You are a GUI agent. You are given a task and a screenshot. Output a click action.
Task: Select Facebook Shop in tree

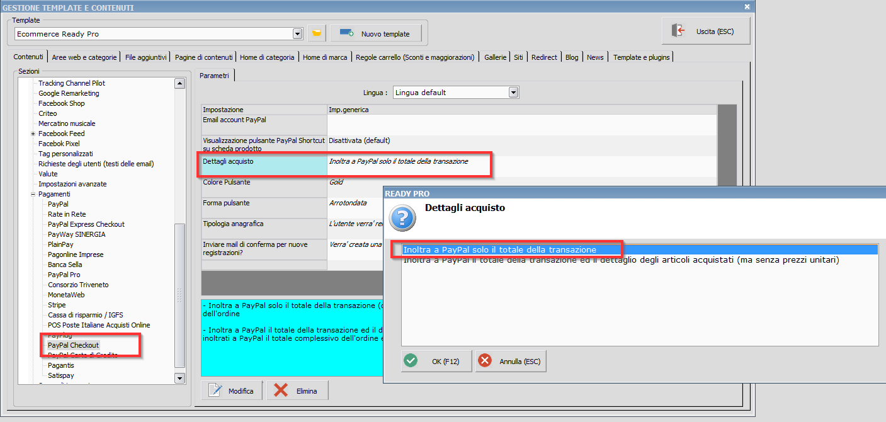(x=61, y=103)
